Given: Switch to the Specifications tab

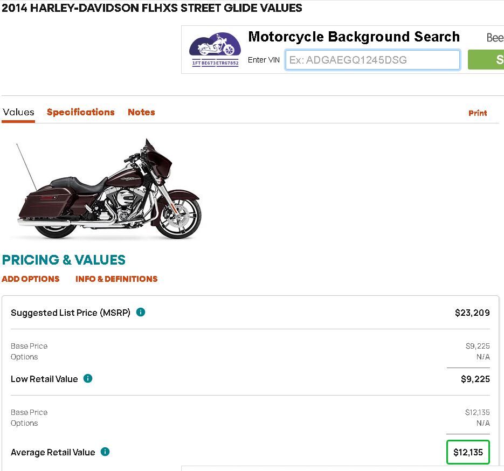Looking at the screenshot, I should pos(80,112).
